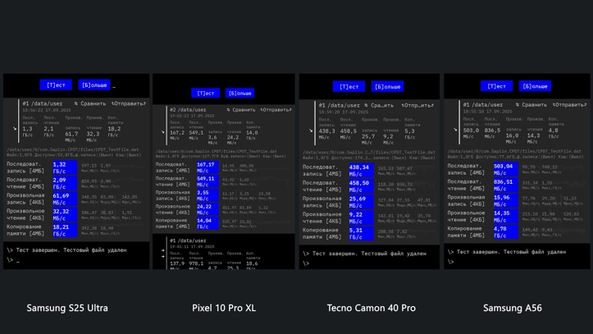Select the 15,96 МБ/с value in A56 panel
This screenshot has width=593, height=334.
pos(506,201)
